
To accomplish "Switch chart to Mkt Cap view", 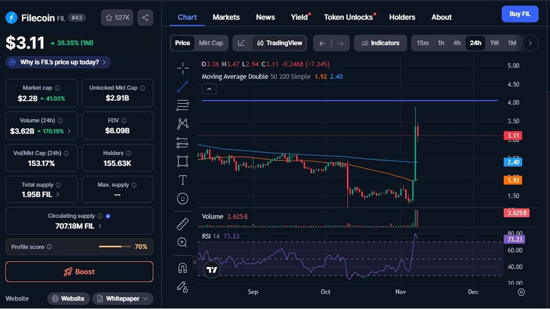I will 211,43.
